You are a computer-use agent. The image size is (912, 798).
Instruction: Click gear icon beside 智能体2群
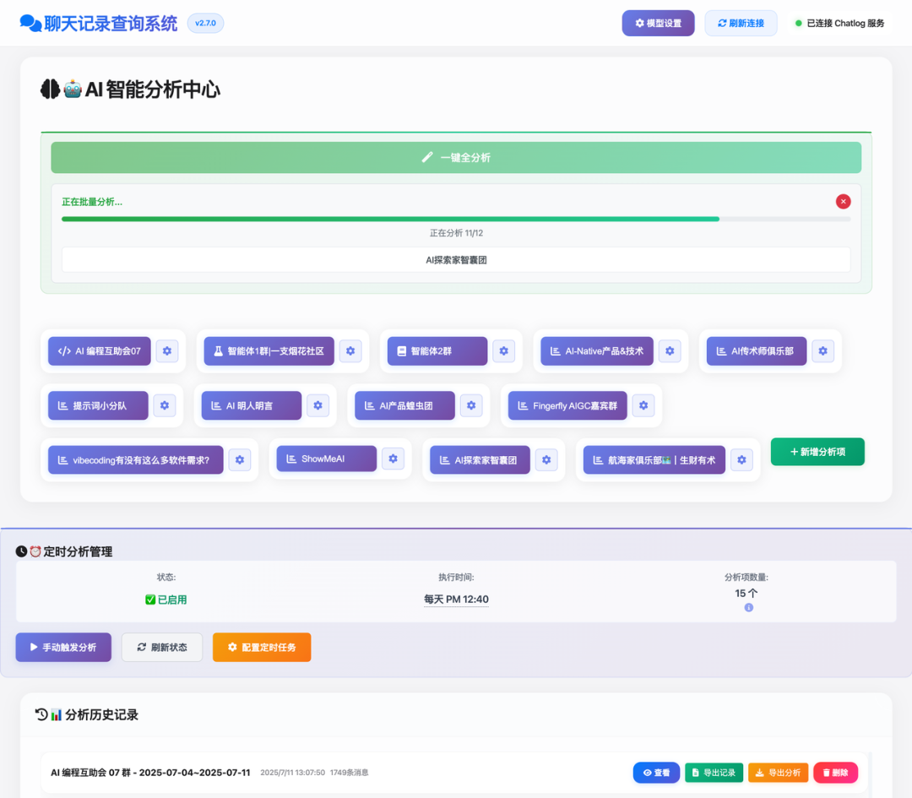[x=504, y=351]
